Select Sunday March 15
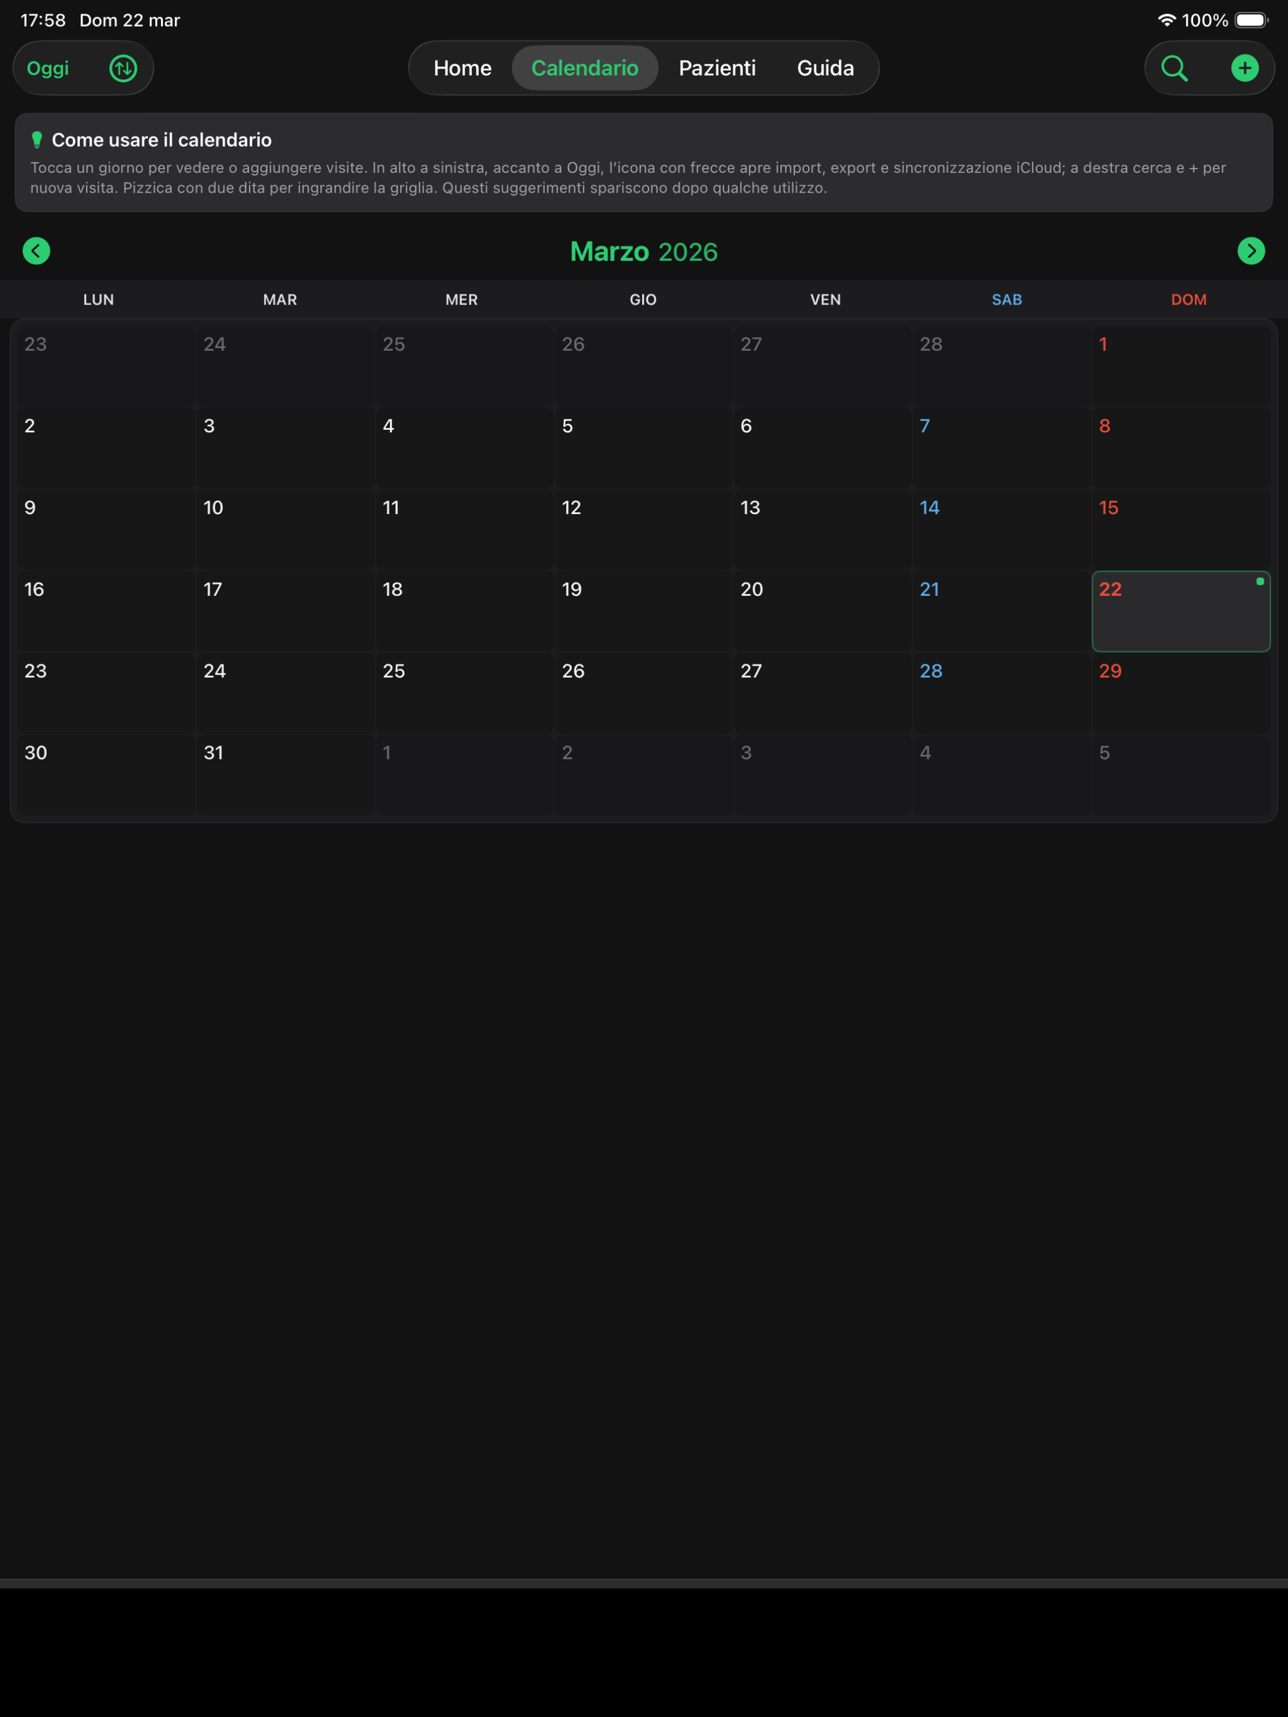Screen dimensions: 1288x1717 click(1181, 529)
